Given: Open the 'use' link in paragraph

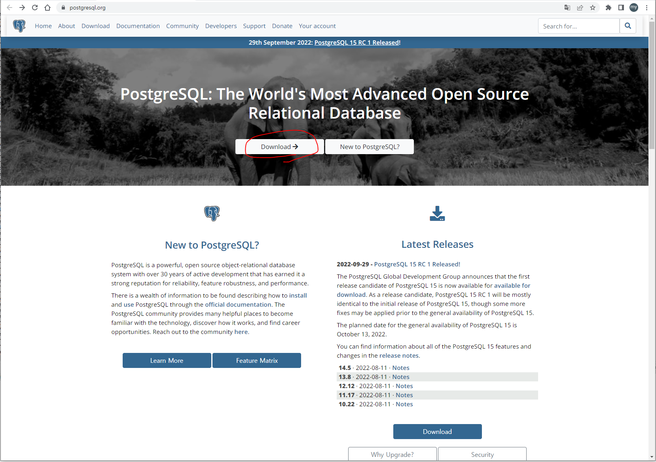Looking at the screenshot, I should (129, 304).
